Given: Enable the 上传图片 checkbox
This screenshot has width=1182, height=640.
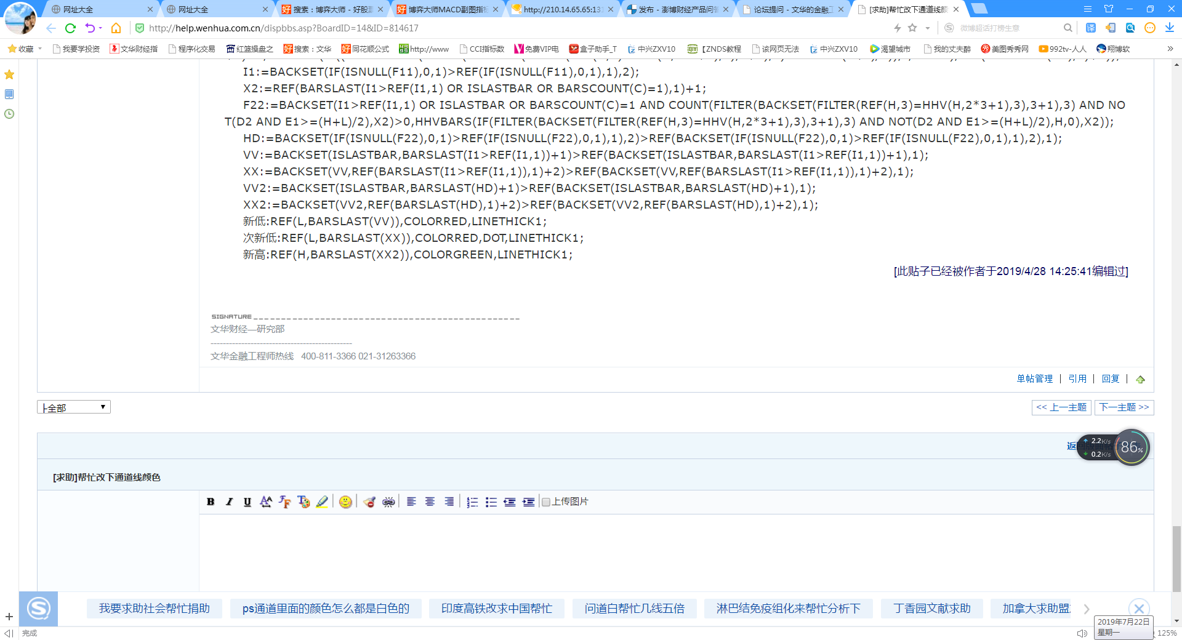Looking at the screenshot, I should tap(545, 502).
